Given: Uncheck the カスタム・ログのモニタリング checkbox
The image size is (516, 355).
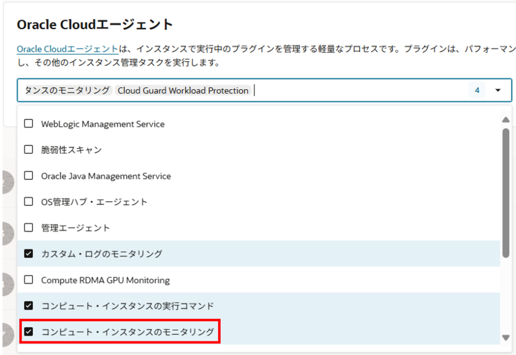Looking at the screenshot, I should coord(29,254).
